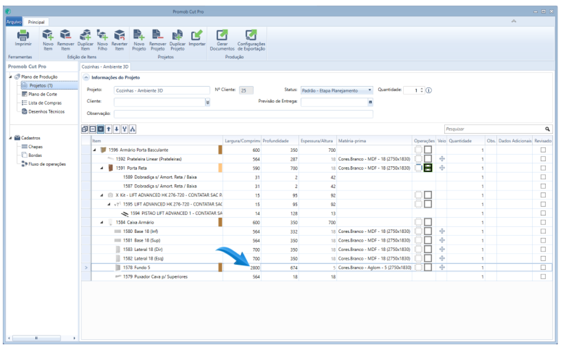The height and width of the screenshot is (346, 562).
Task: Open the Arquivo menu tab
Action: coord(13,21)
